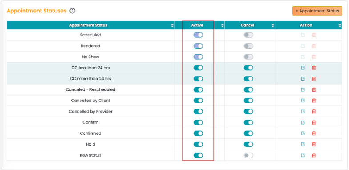Sort by Cancel column arrows
Viewport: 349px width, 170px height.
click(x=272, y=25)
